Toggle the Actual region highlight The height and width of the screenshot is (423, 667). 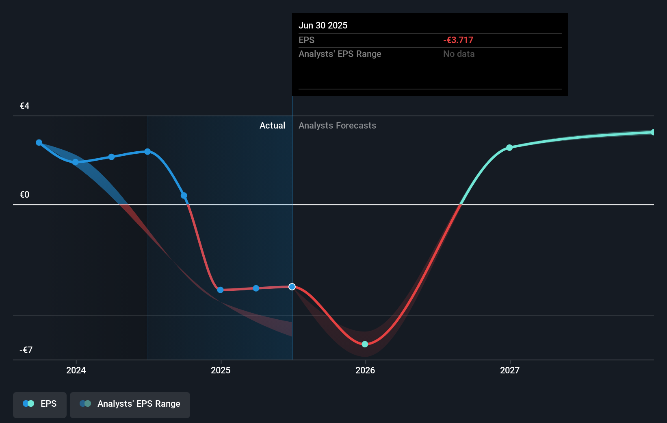tap(272, 125)
